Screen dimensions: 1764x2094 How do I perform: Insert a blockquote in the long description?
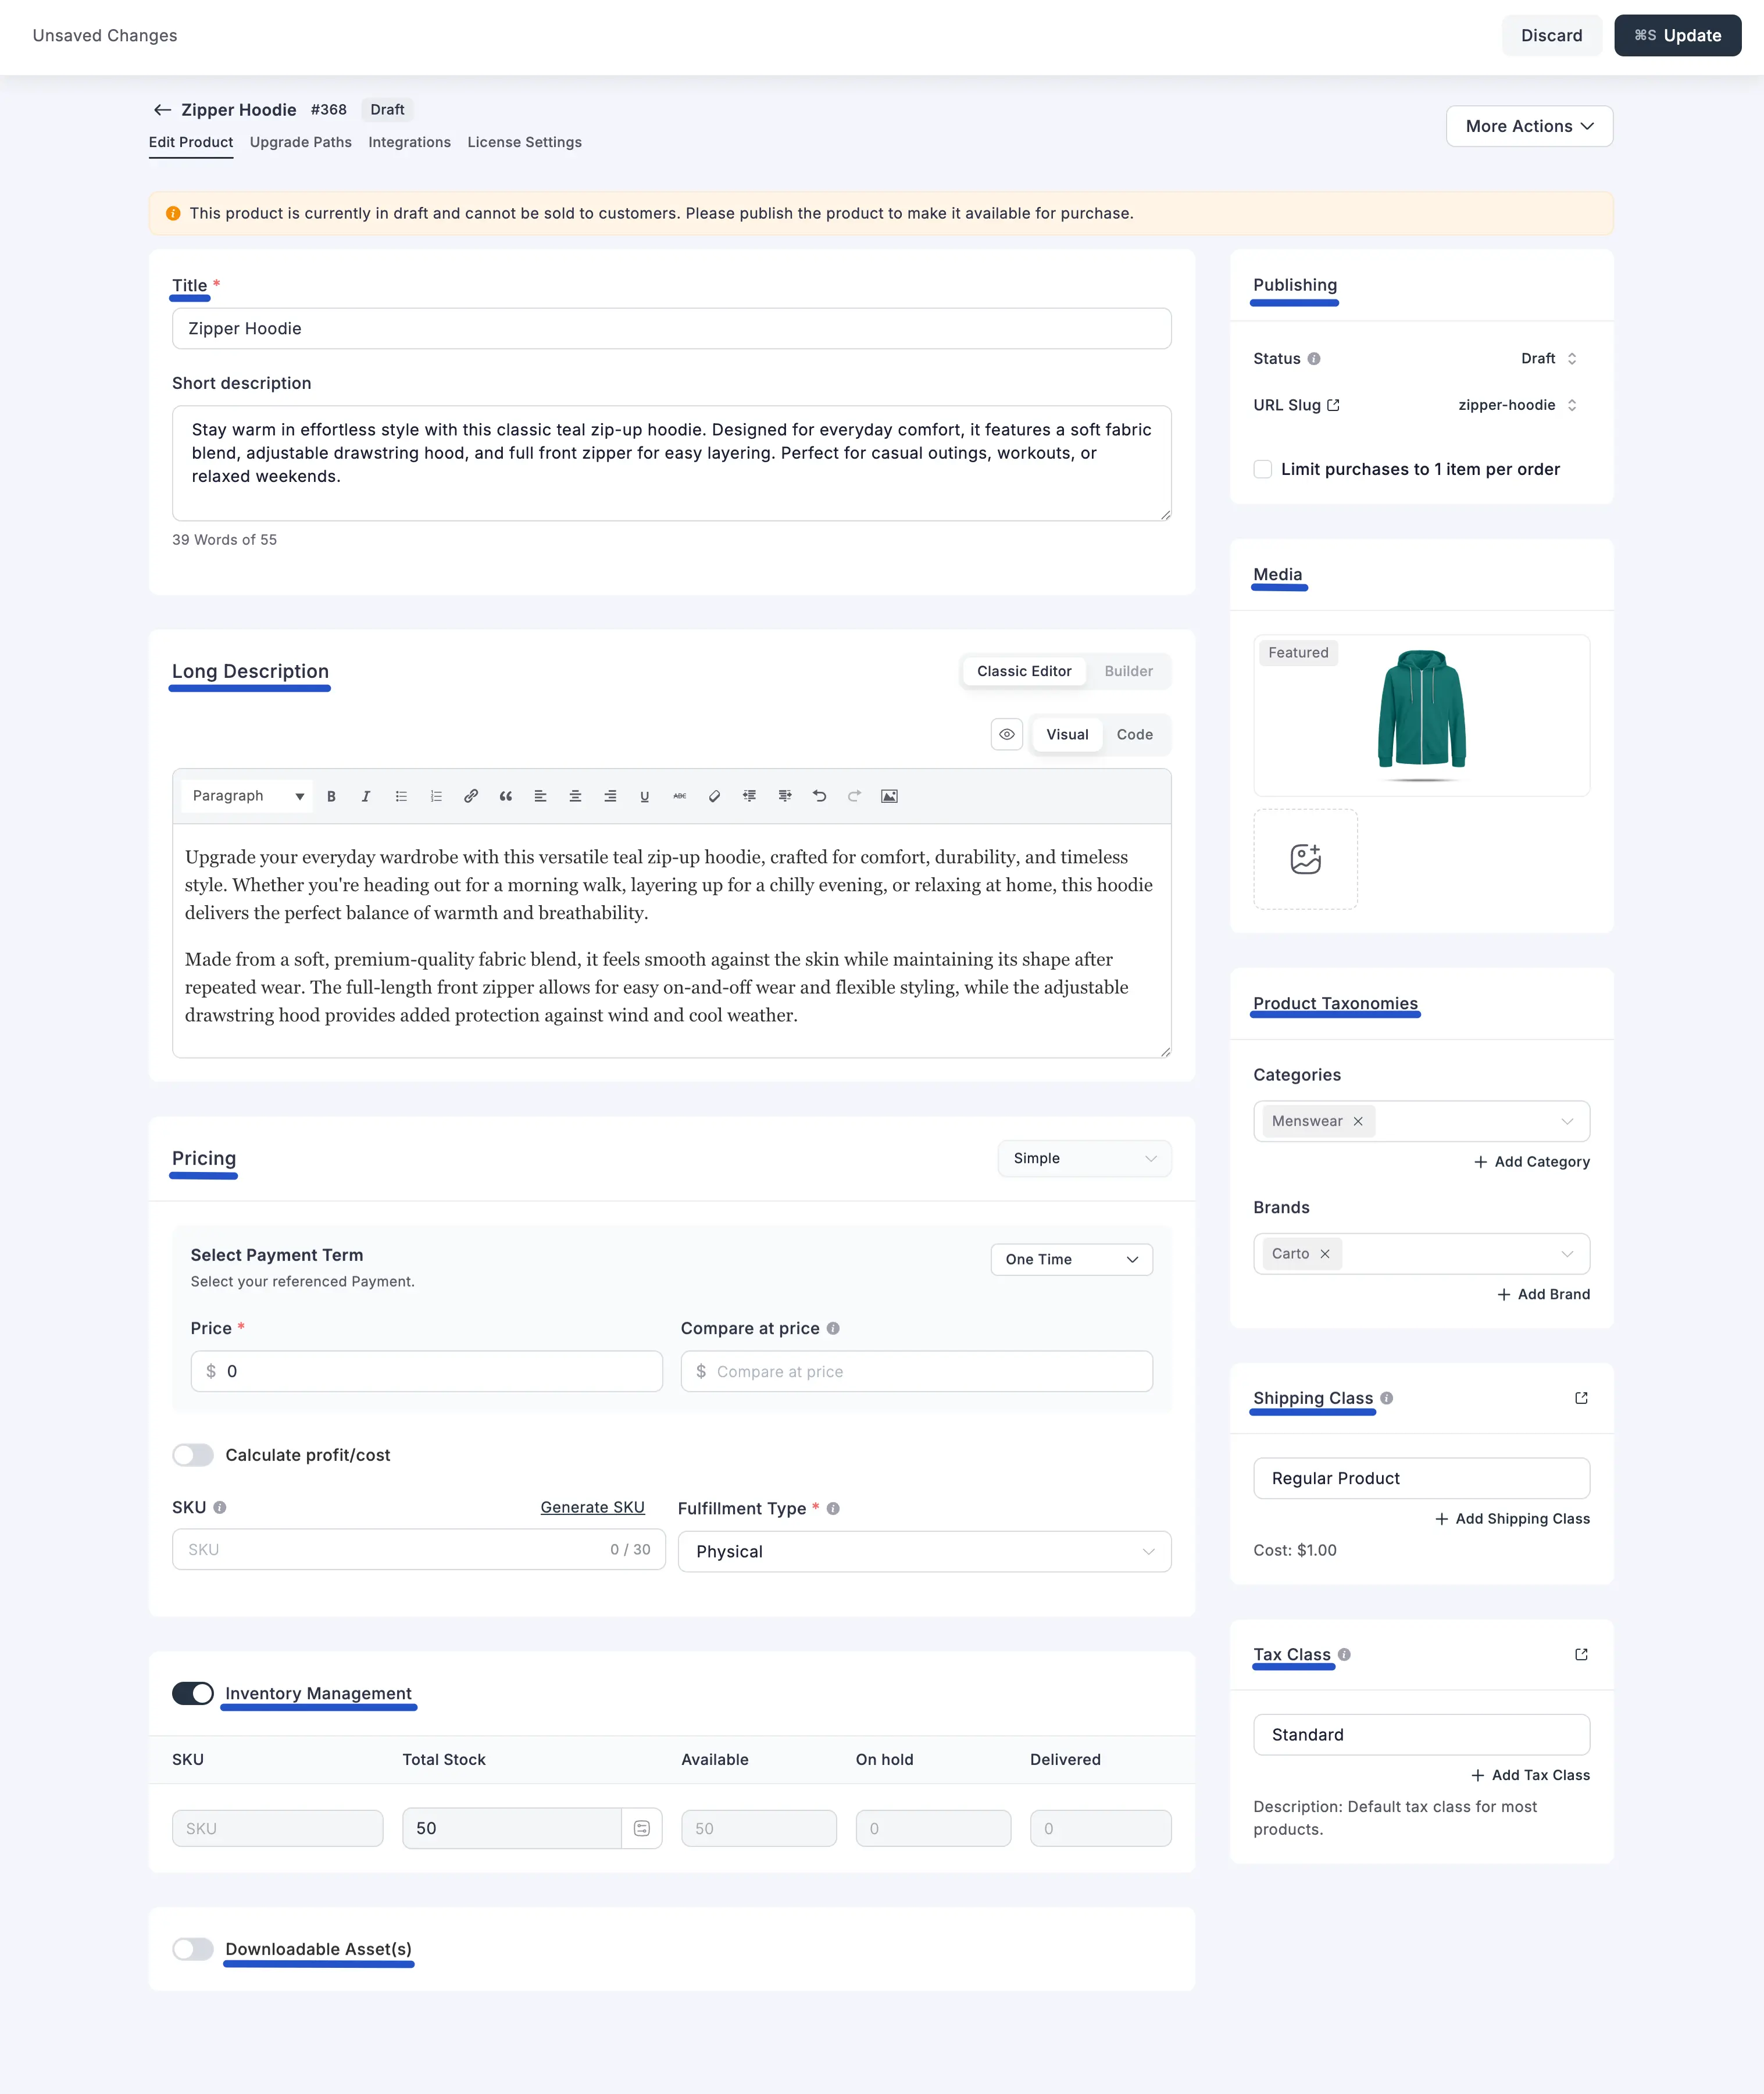click(x=506, y=796)
